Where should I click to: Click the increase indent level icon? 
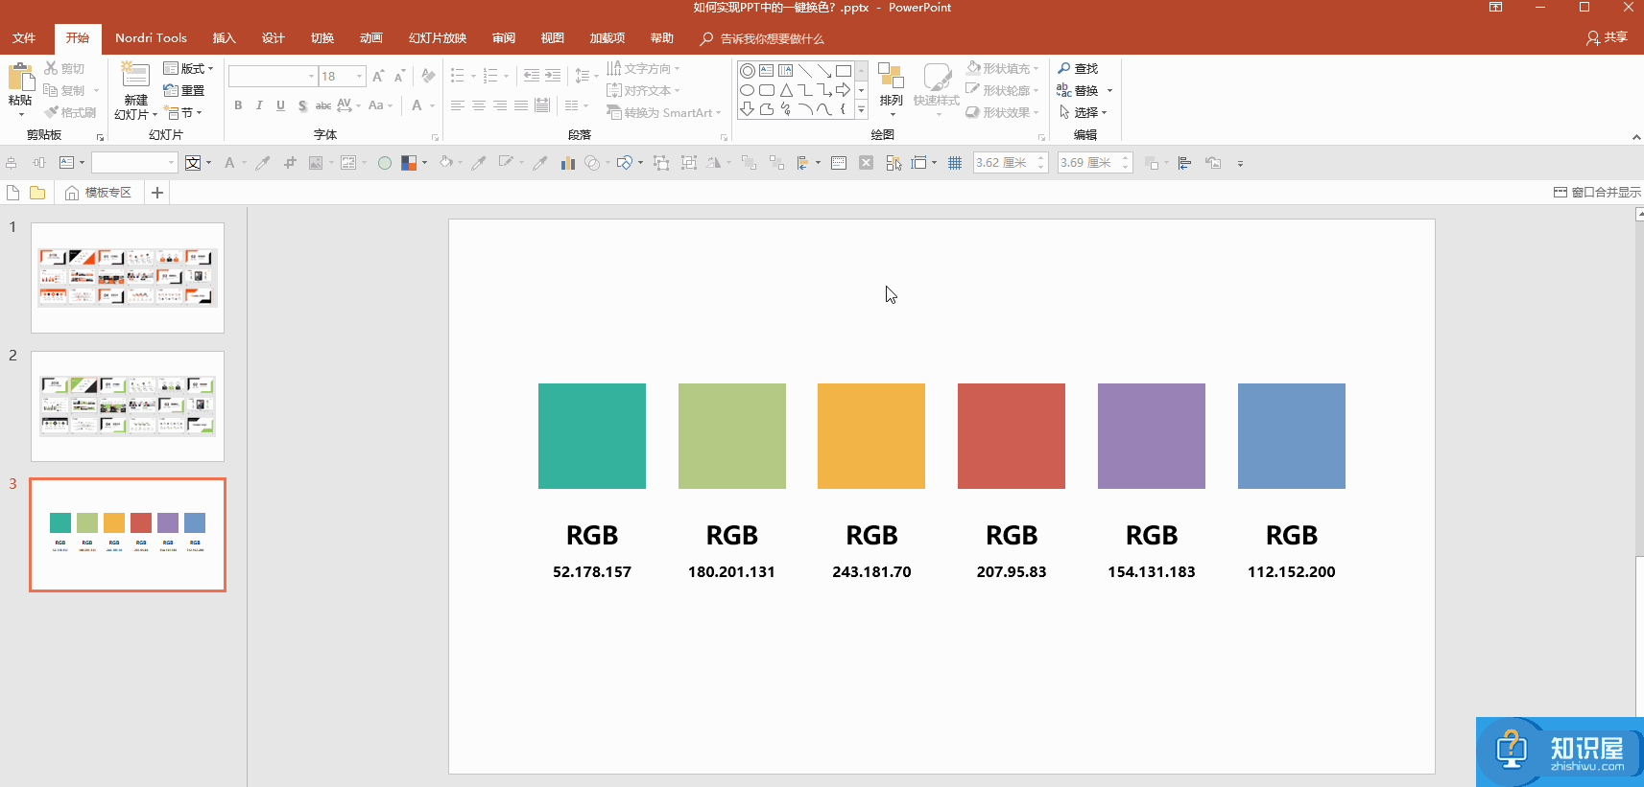tap(553, 76)
